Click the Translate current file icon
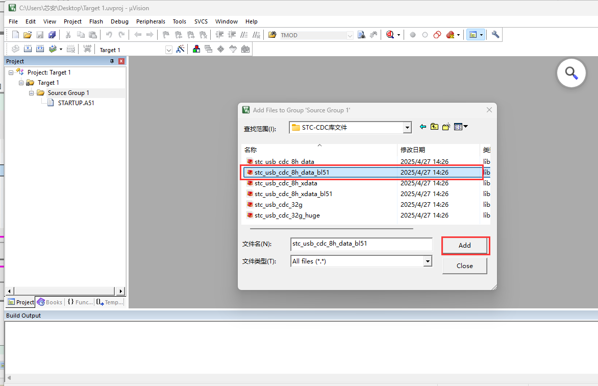This screenshot has width=598, height=386. click(15, 49)
